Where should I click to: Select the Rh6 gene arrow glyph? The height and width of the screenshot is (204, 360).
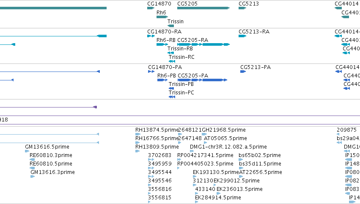pos(162,17)
